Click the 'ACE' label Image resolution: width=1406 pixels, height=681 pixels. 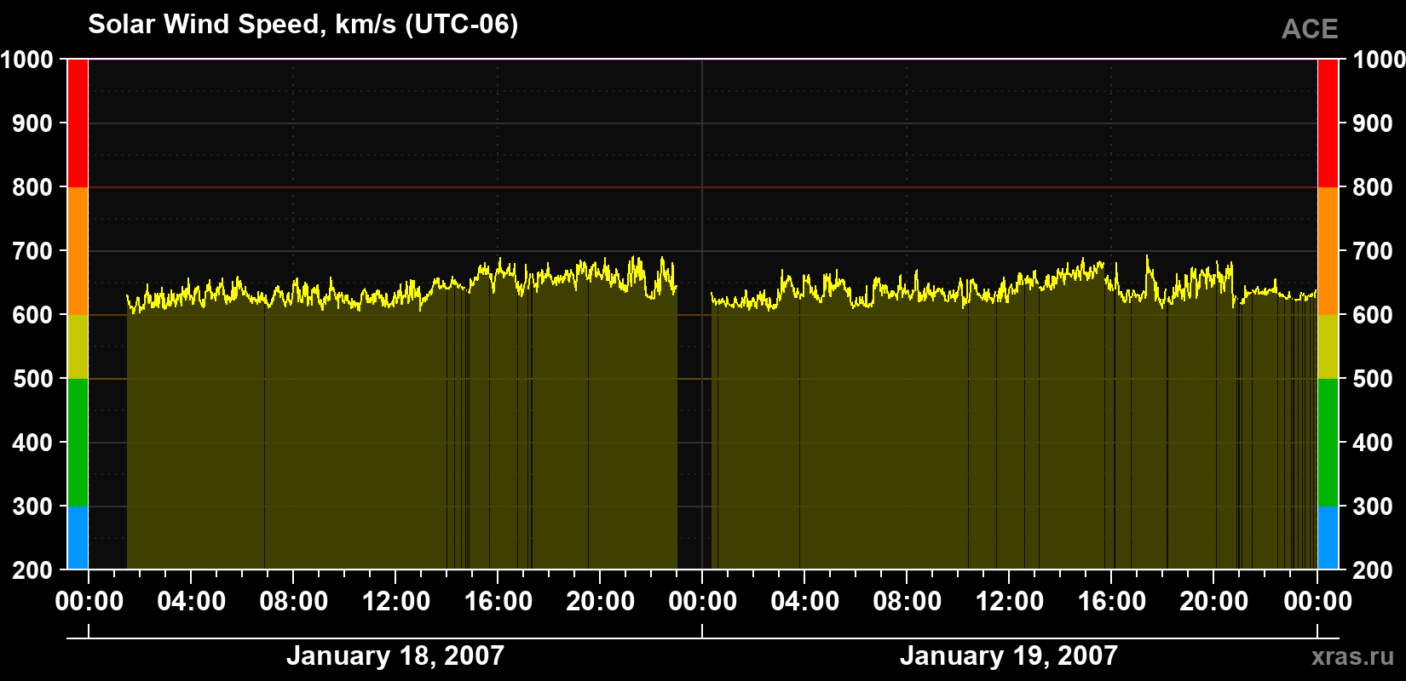pyautogui.click(x=1310, y=29)
